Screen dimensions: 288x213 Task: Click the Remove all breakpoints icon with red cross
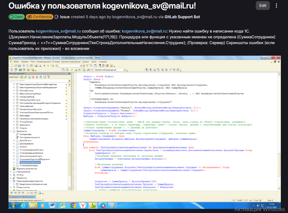[158, 70]
